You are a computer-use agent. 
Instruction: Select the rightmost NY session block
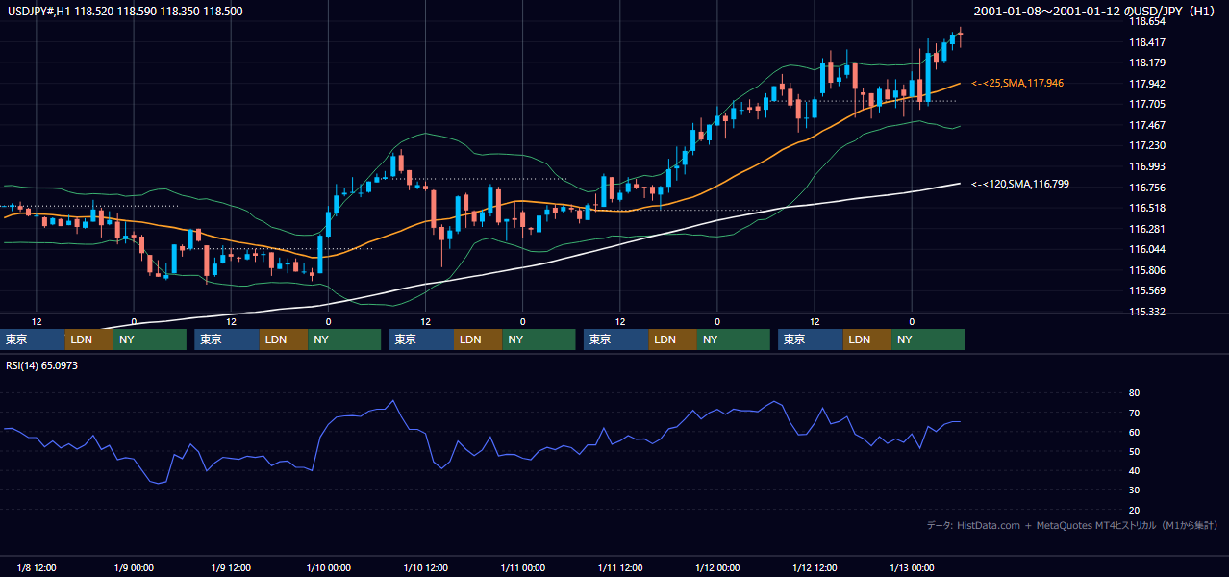click(928, 339)
